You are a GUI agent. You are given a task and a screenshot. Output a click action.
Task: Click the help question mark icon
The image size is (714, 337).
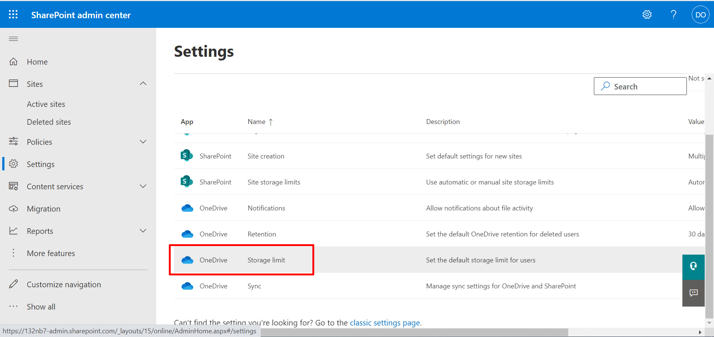(673, 14)
